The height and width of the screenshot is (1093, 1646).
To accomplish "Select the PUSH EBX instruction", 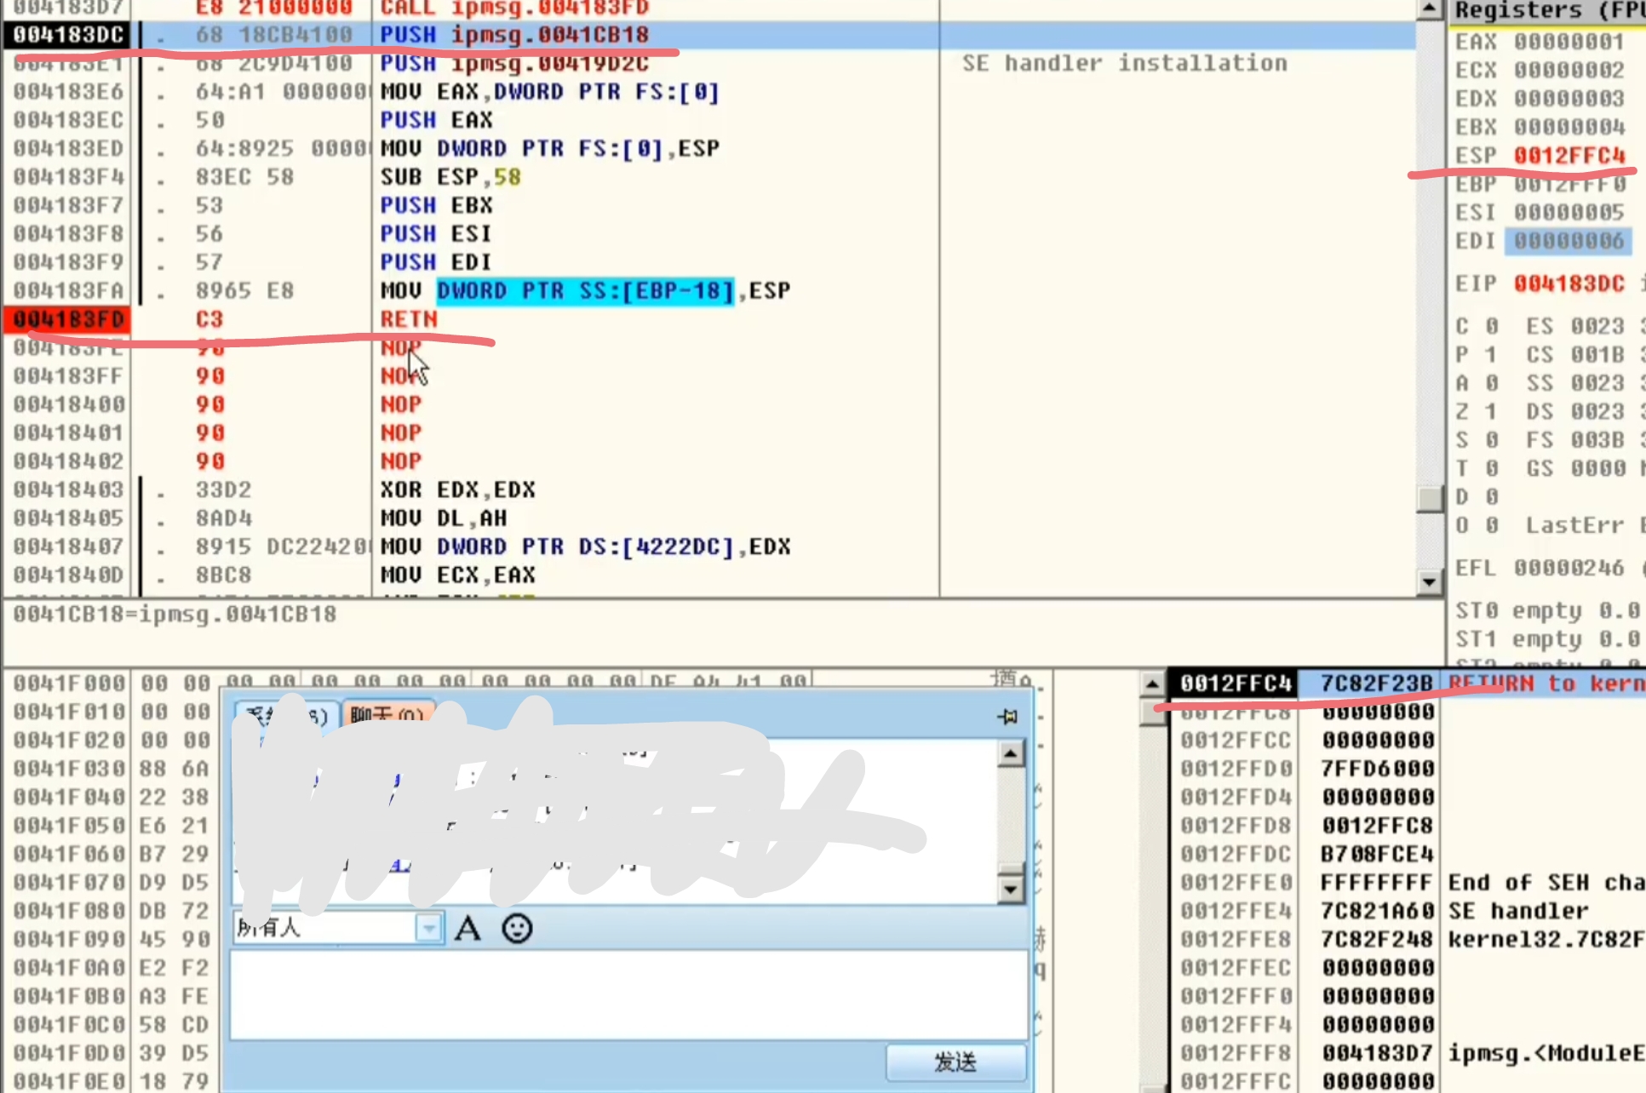I will pos(436,205).
